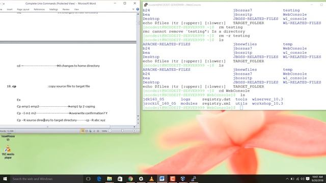Open Task View from the taskbar
This screenshot has width=326, height=183.
tap(88, 179)
